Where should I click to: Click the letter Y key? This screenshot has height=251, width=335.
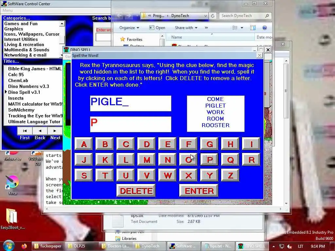pyautogui.click(x=209, y=175)
